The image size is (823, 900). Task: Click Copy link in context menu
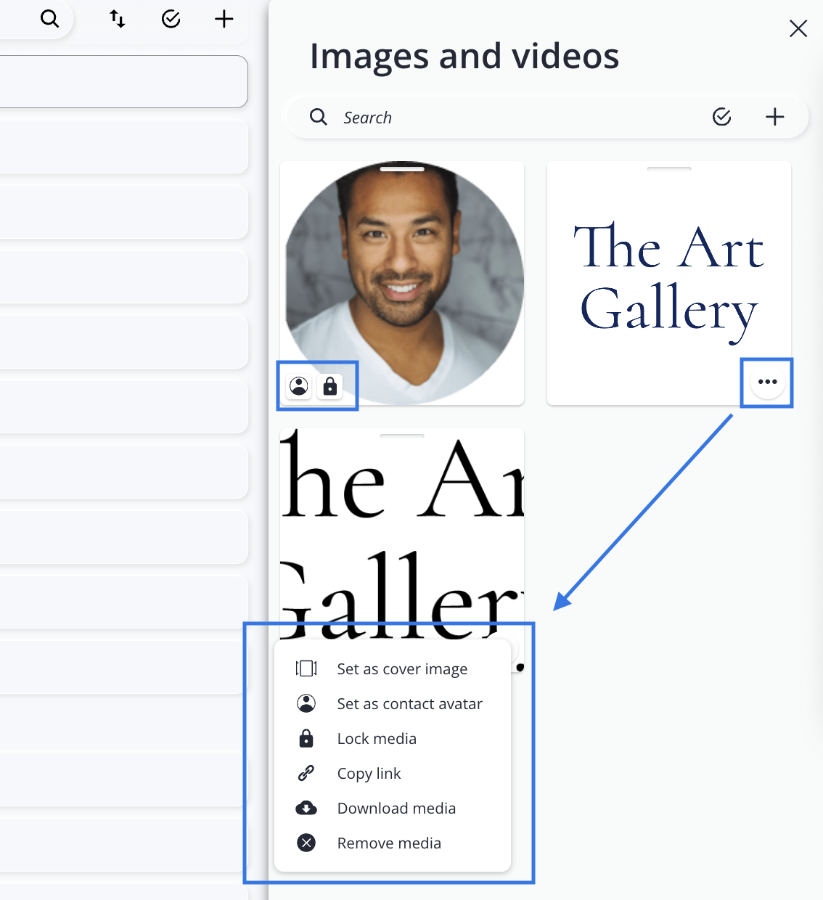pyautogui.click(x=369, y=774)
